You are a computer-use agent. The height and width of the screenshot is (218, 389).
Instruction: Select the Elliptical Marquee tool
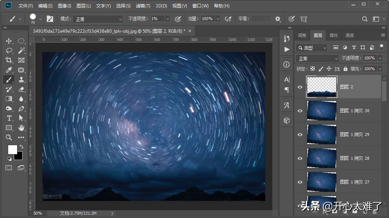coord(21,41)
